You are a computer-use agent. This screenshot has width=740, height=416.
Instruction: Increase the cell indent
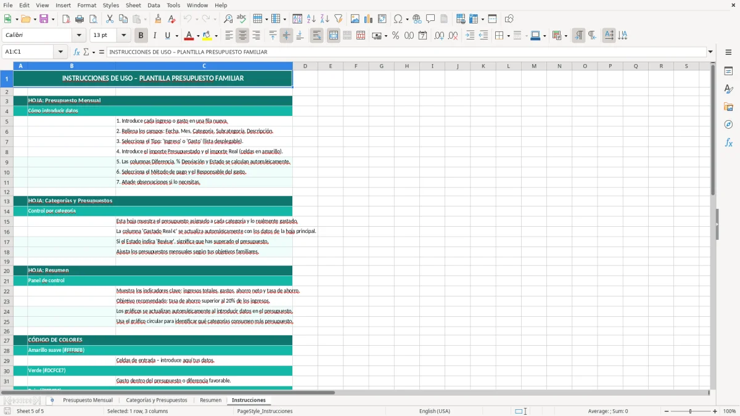click(x=470, y=36)
